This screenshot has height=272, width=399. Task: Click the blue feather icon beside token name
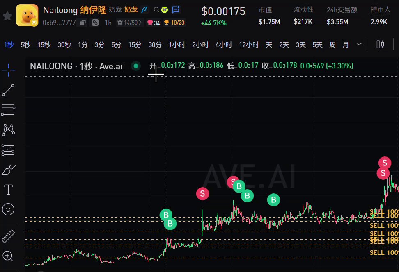click(144, 10)
